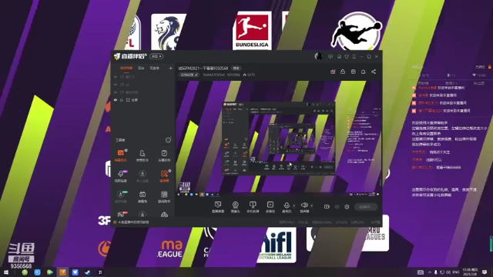Add phone screen-cast source from bottom bar
Image resolution: width=493 pixels, height=277 pixels.
[253, 207]
